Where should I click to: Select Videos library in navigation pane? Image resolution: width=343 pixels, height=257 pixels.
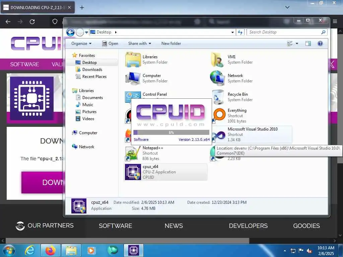tap(88, 119)
